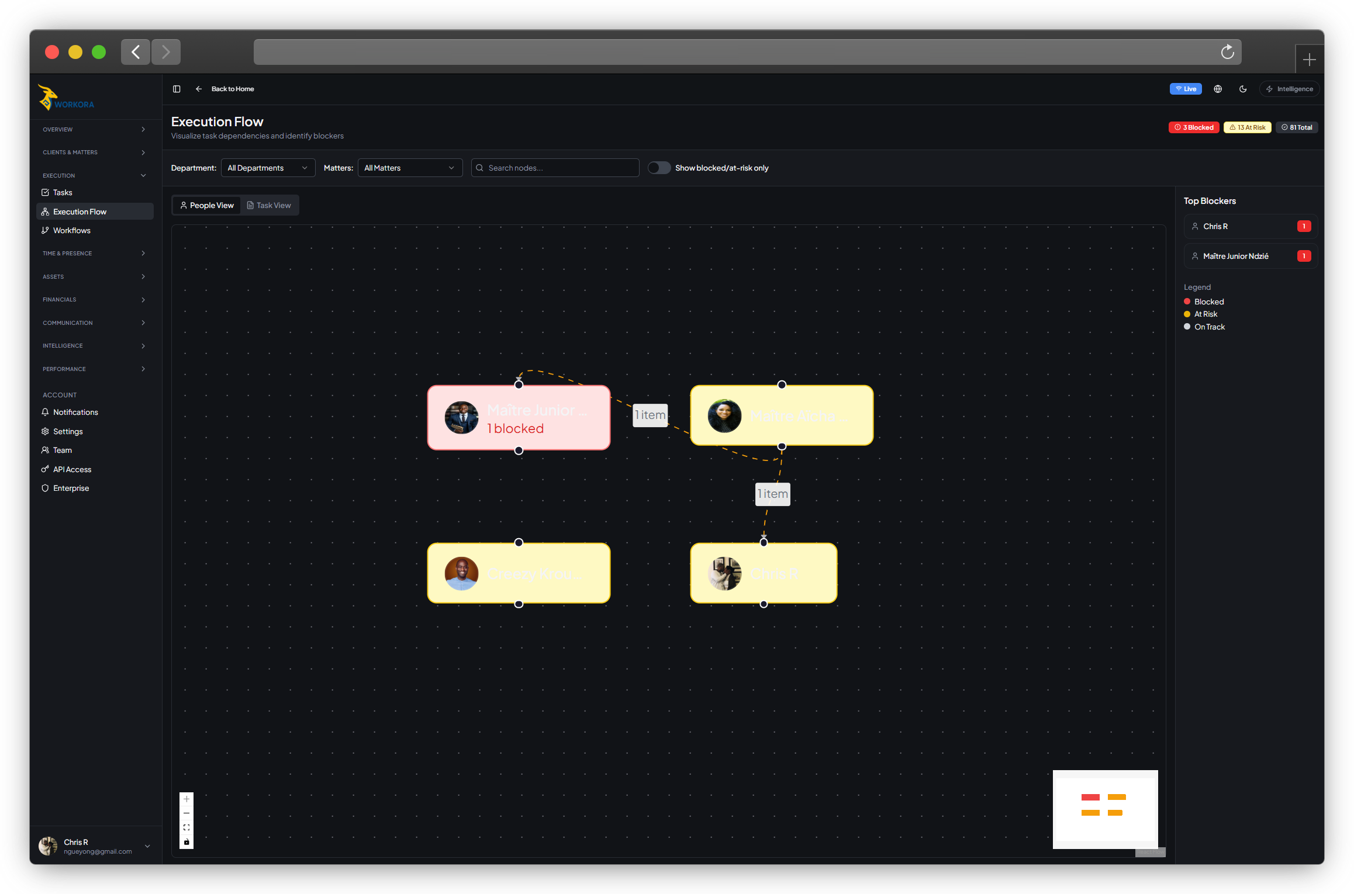This screenshot has height=894, width=1354.
Task: Click the Live status toggle
Action: coord(1186,88)
